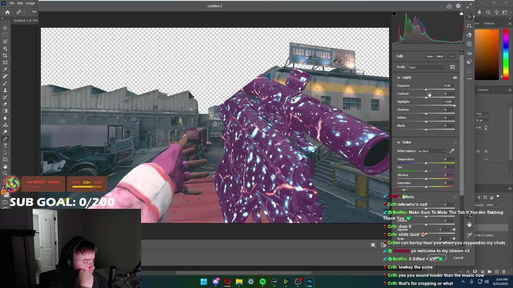Toggle Camera Raw full screen mode

point(469,6)
